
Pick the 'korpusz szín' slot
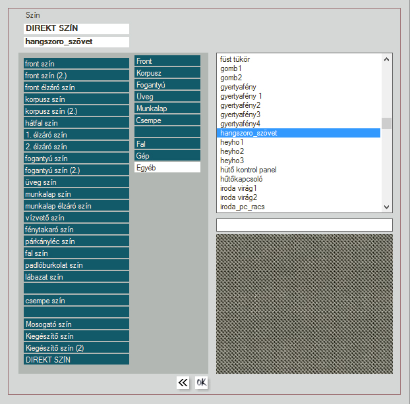tap(76, 99)
